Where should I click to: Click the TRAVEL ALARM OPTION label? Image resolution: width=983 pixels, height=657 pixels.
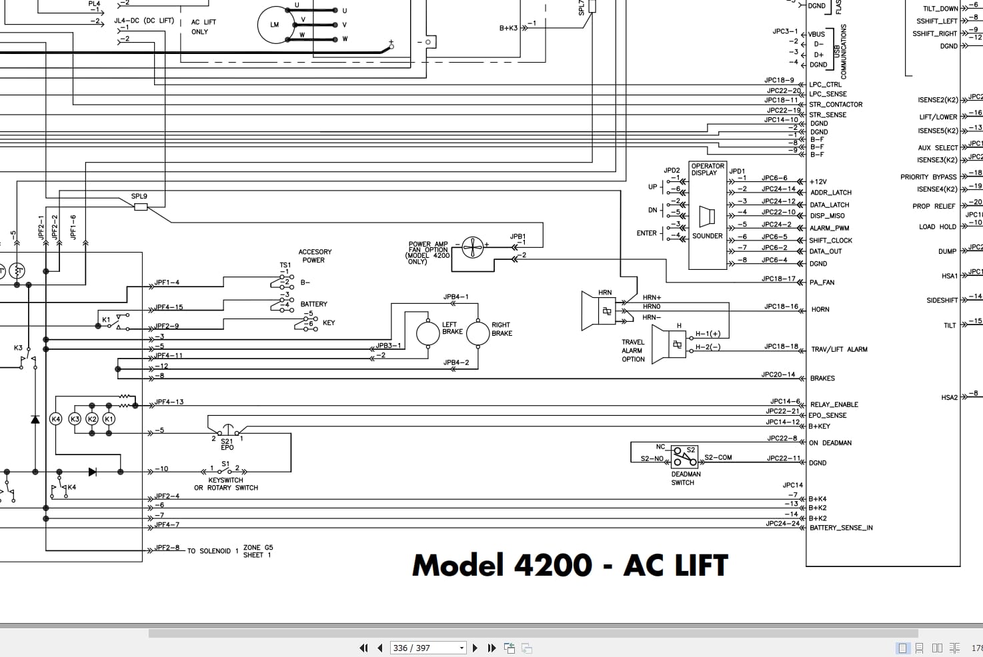pos(633,350)
